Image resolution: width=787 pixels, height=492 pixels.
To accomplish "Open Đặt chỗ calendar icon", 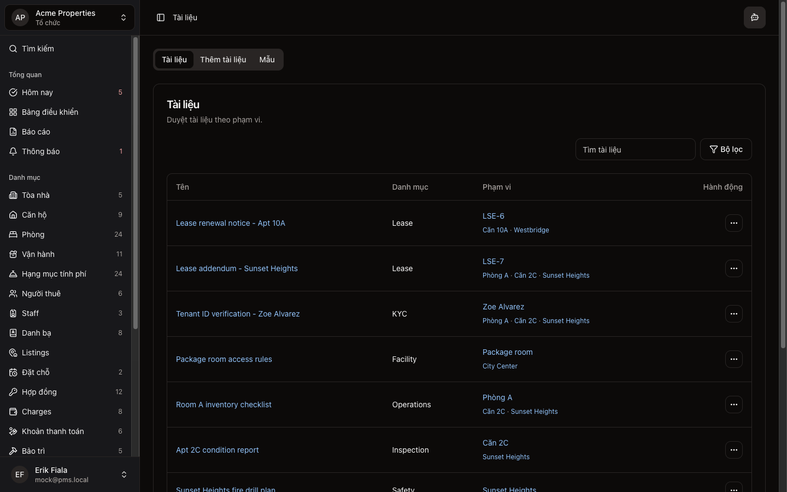I will (x=13, y=372).
